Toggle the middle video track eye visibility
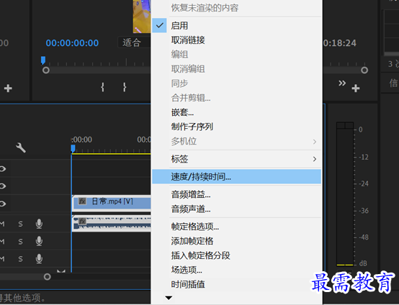Viewport: 399px width, 305px height. 3,186
